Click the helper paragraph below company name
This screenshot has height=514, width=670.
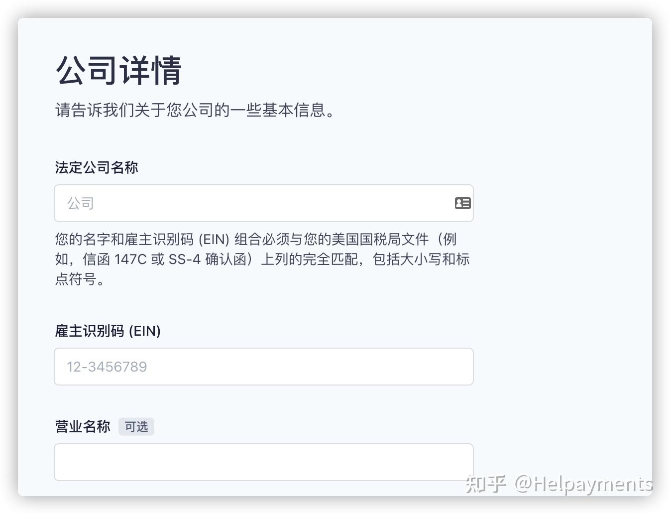point(262,259)
